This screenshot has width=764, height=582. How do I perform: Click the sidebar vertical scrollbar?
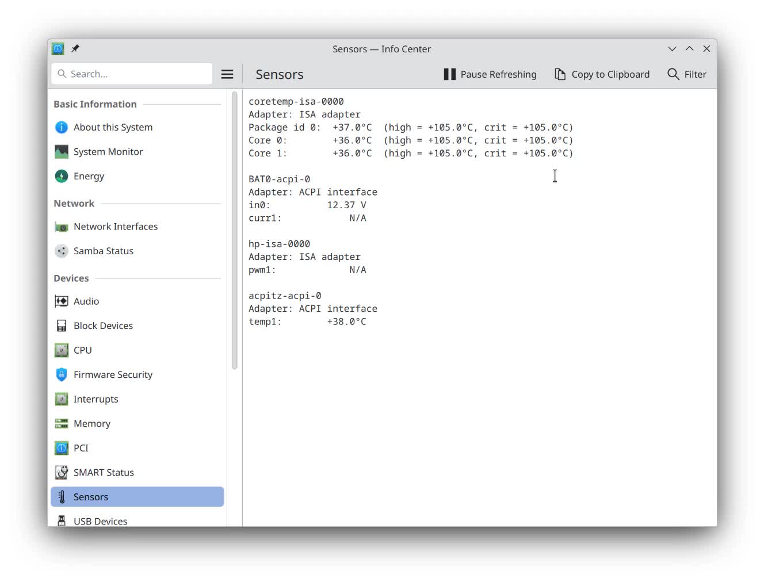click(x=234, y=230)
